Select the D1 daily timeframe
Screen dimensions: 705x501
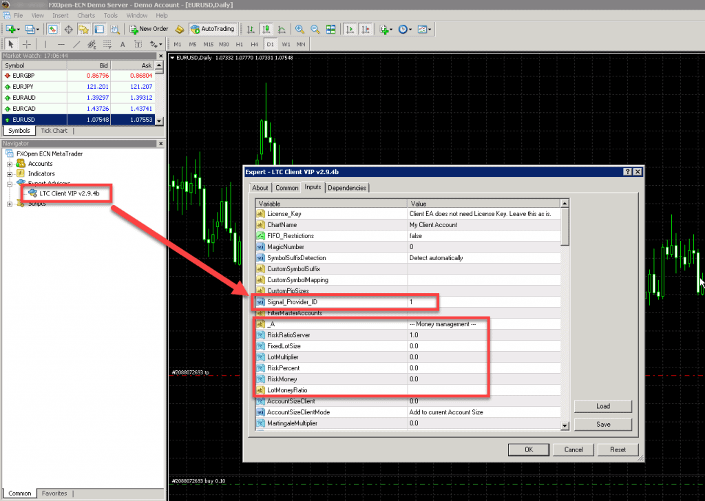[270, 45]
